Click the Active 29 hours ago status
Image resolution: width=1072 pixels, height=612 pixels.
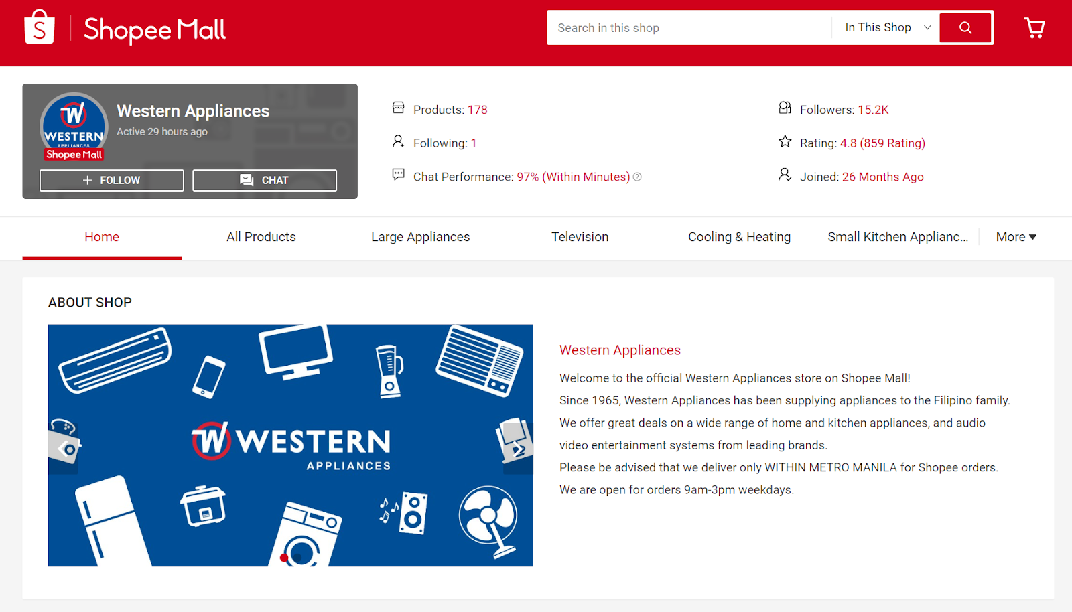(x=162, y=132)
